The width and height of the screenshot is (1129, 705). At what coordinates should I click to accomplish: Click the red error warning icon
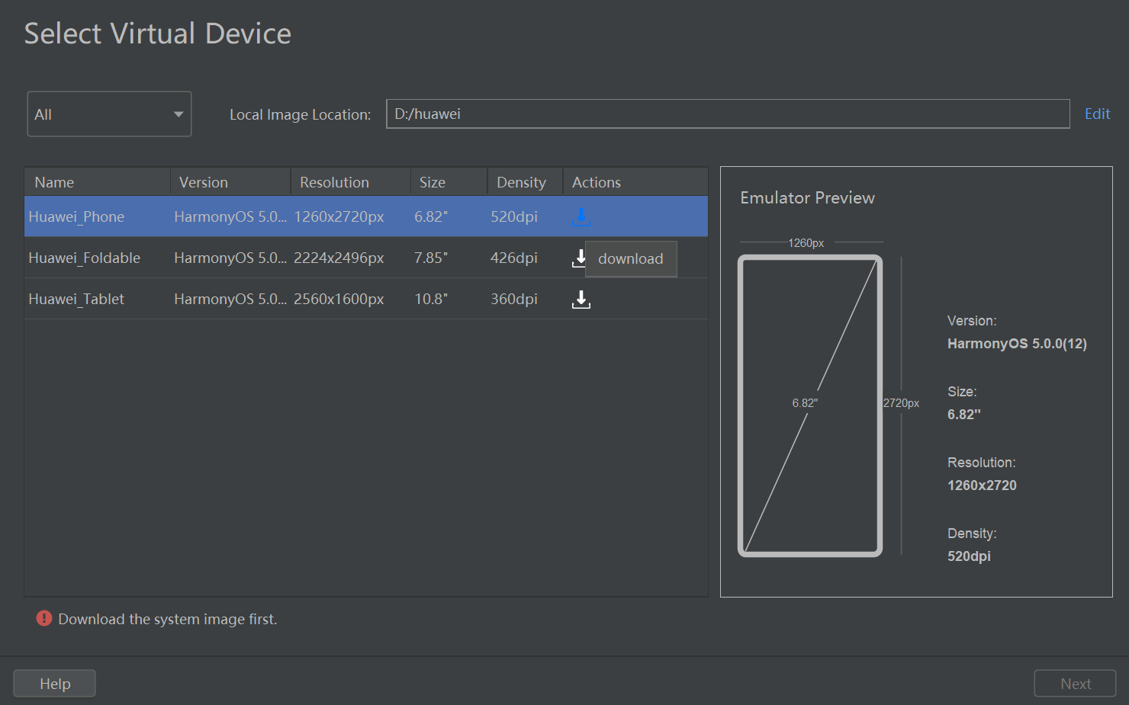click(x=44, y=618)
